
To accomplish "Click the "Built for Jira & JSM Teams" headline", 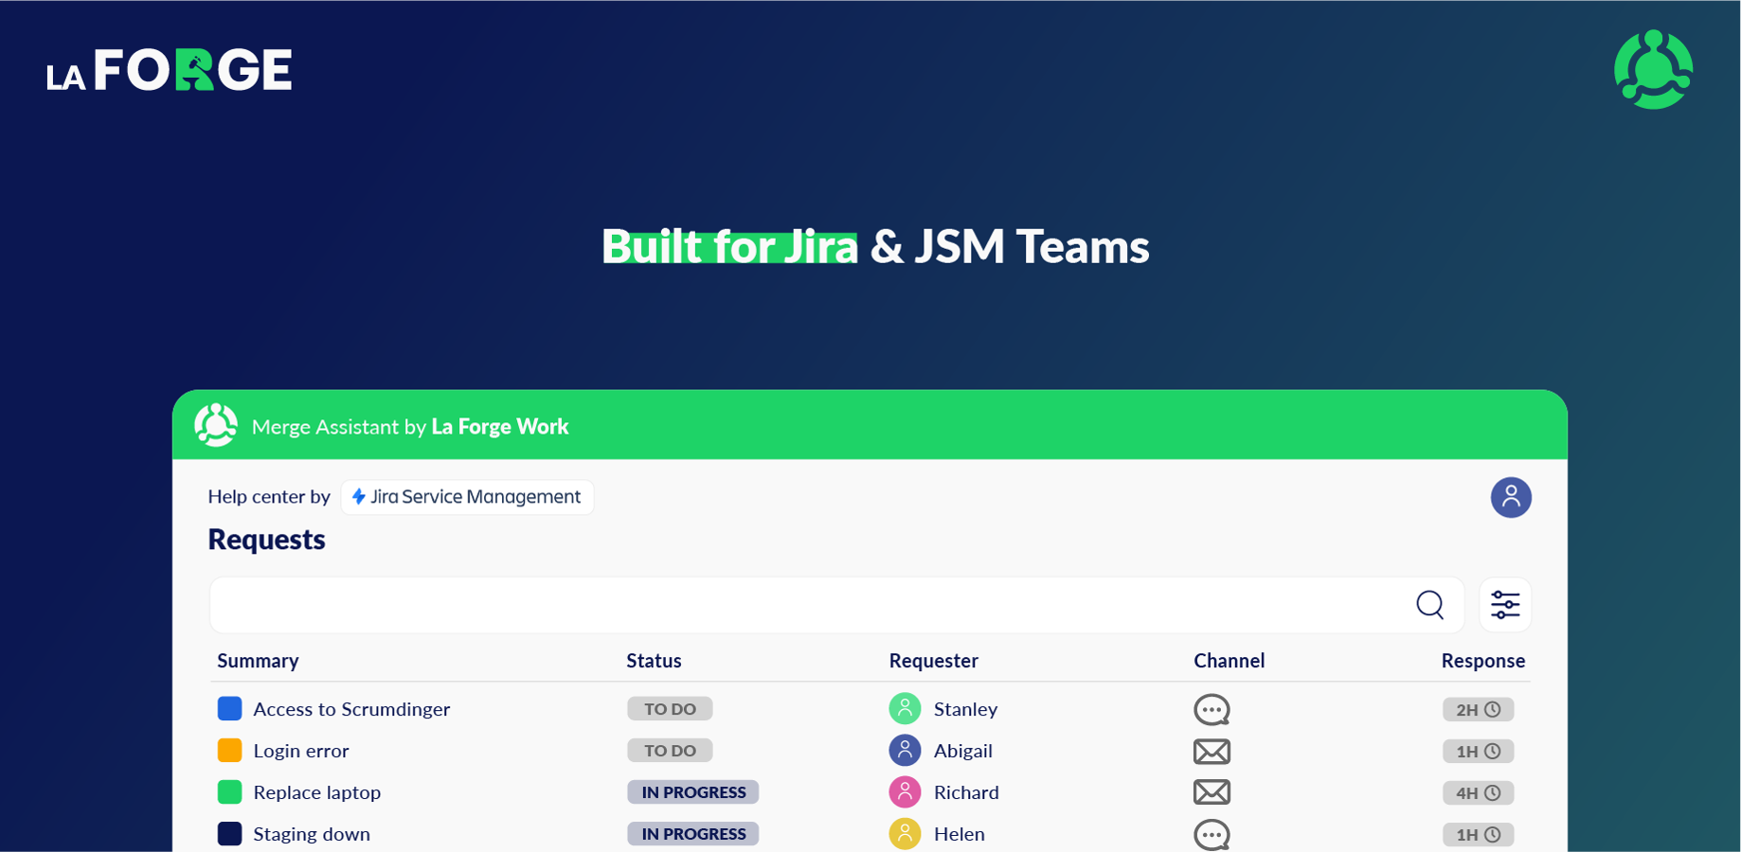I will pyautogui.click(x=875, y=247).
